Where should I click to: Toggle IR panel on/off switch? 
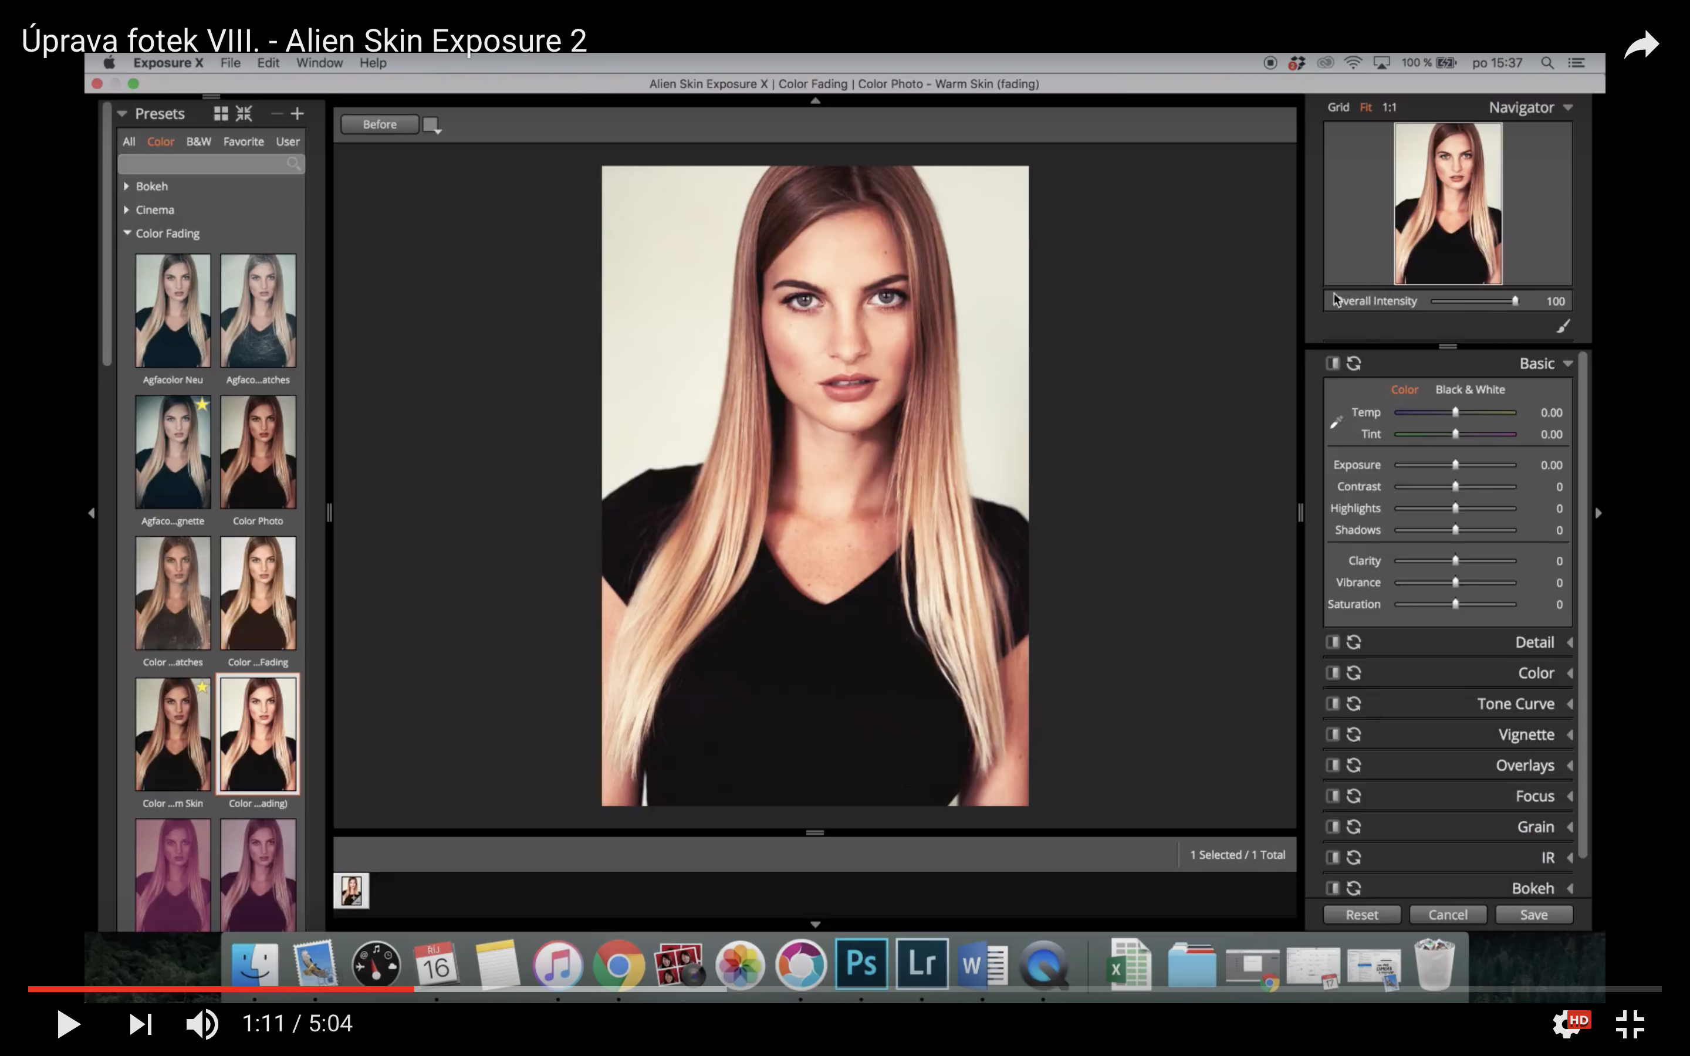click(x=1333, y=857)
